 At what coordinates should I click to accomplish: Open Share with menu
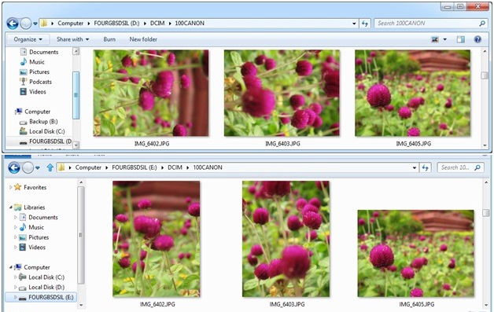[73, 39]
